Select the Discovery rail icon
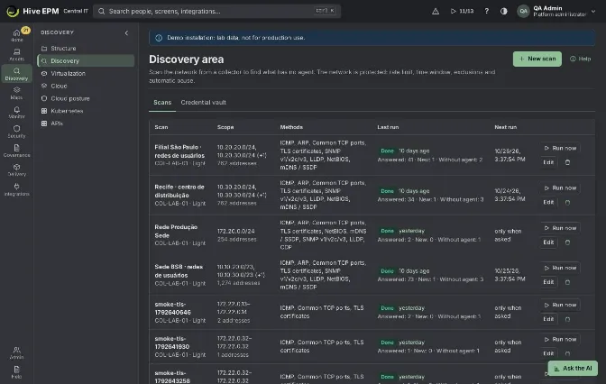The width and height of the screenshot is (606, 384). [16, 74]
